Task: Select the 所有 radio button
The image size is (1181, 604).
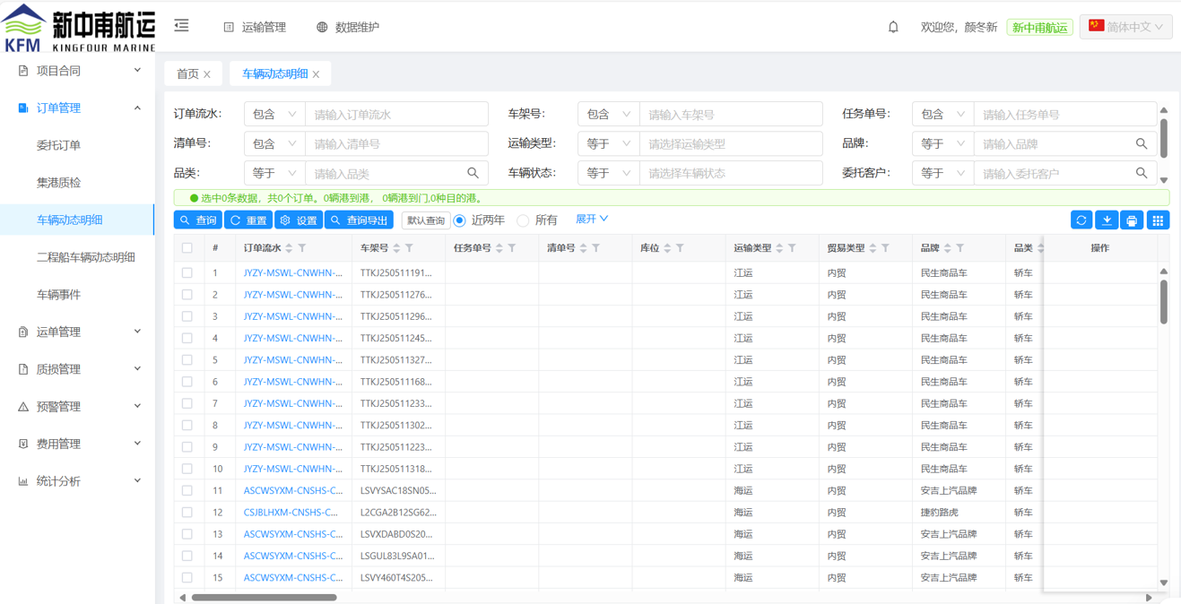Action: [x=524, y=220]
